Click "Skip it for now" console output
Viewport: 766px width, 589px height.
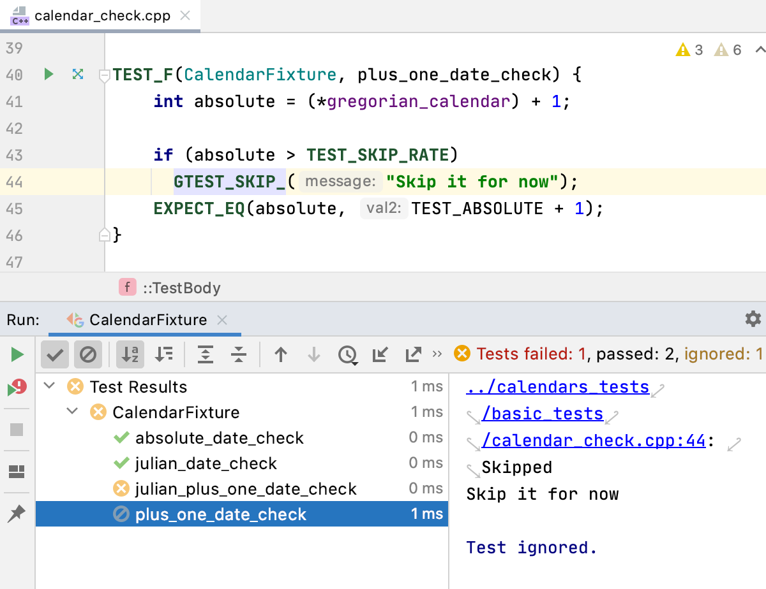(x=543, y=494)
